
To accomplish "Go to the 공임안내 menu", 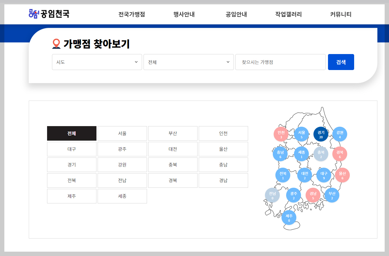I will click(236, 15).
